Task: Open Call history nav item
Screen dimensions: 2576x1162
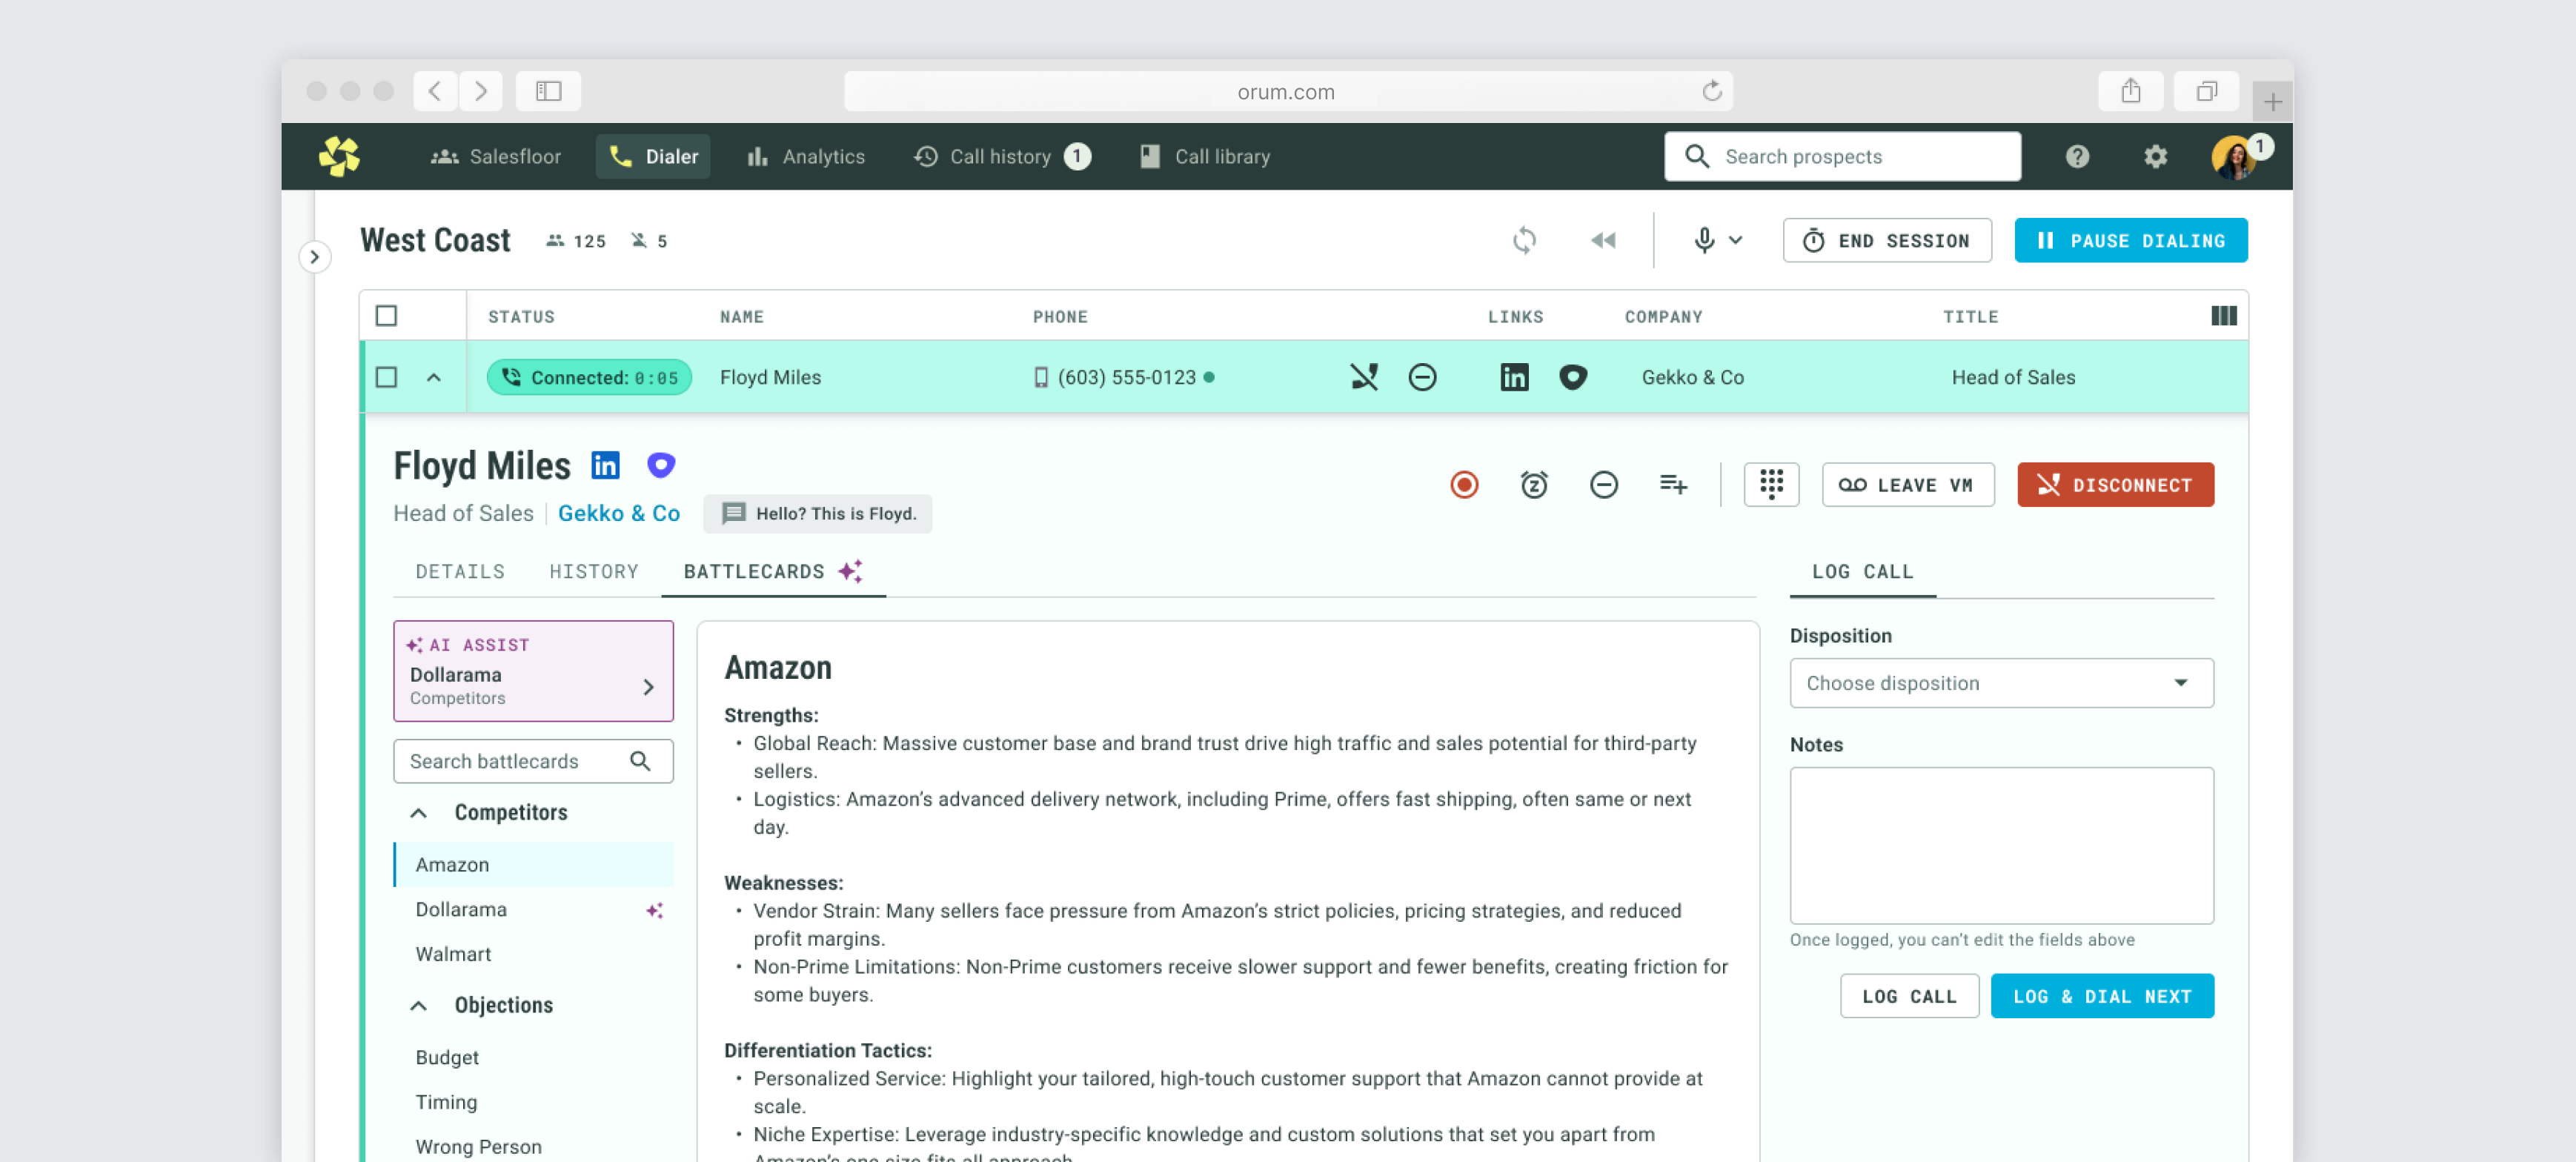Action: [1001, 156]
